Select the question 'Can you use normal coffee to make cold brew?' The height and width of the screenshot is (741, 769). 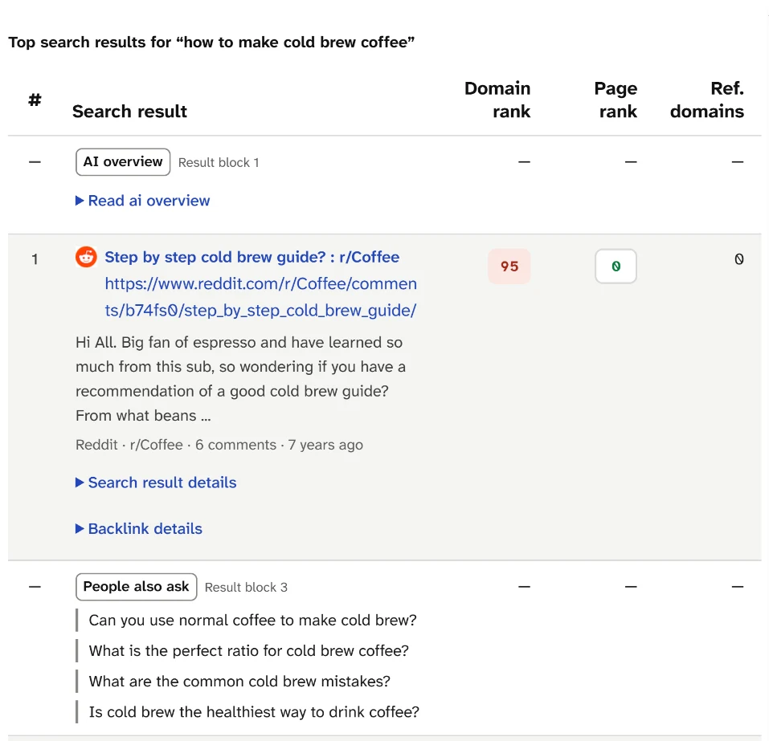252,620
